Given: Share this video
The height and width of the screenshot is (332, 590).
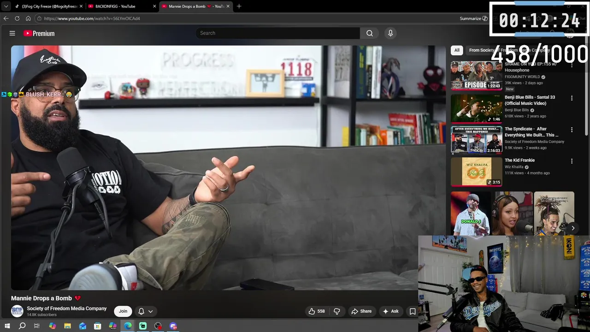Looking at the screenshot, I should tap(361, 311).
